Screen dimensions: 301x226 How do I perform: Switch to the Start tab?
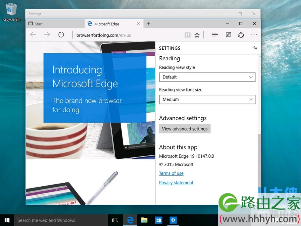coord(55,24)
